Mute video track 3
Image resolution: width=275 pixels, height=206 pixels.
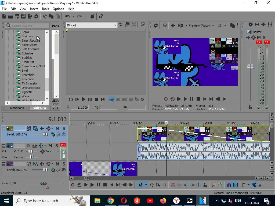click(x=57, y=164)
